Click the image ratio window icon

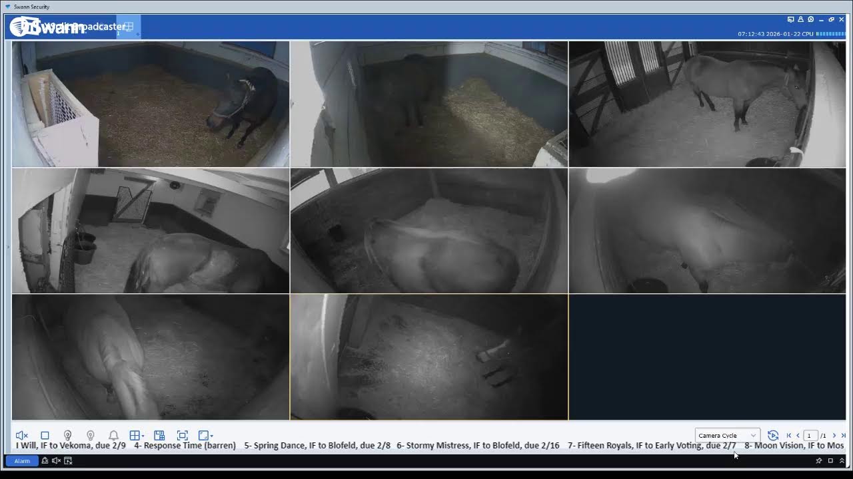pos(204,435)
